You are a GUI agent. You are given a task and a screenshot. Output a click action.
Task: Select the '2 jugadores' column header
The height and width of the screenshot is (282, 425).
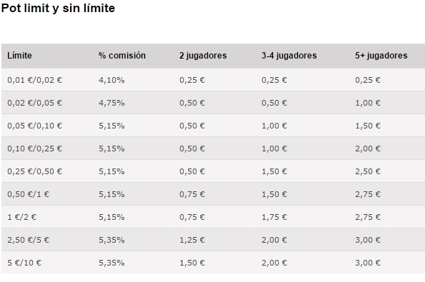coord(203,56)
